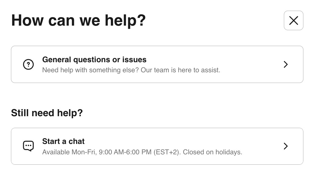Click the 'Closed on holidays' text

(x=213, y=152)
